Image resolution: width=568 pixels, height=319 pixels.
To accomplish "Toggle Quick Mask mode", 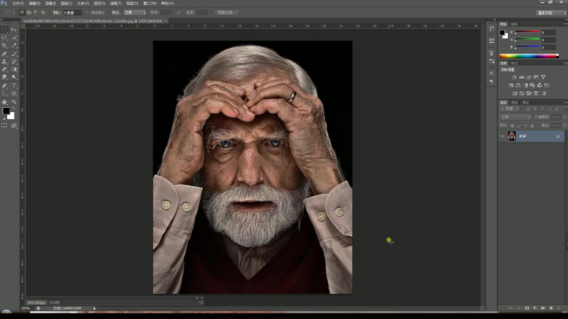I will pyautogui.click(x=4, y=126).
